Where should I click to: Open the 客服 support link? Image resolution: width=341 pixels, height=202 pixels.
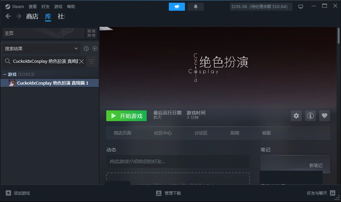point(266,133)
